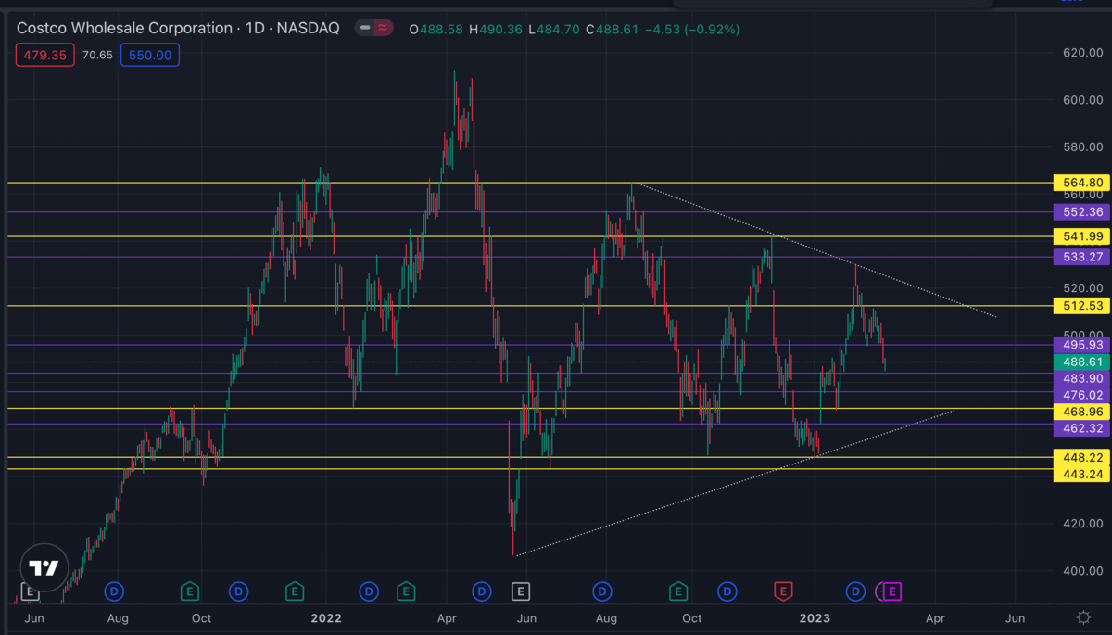Click green earnings E marker near Oct 2021
Viewport: 1112px width, 635px height.
(x=190, y=591)
